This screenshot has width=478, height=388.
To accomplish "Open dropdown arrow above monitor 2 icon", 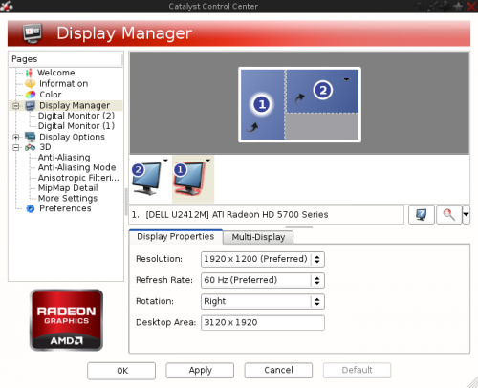I will click(165, 161).
